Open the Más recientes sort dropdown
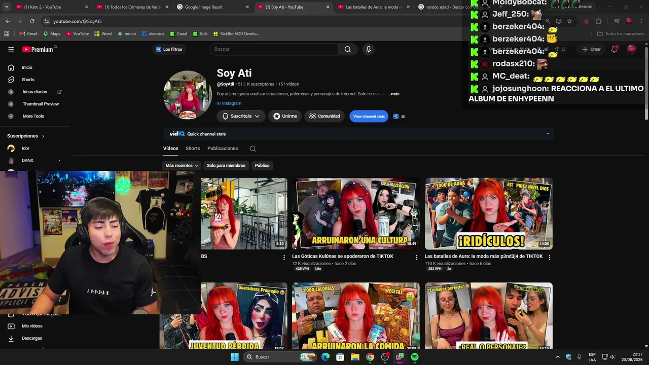Viewport: 649px width, 365px height. [x=182, y=165]
